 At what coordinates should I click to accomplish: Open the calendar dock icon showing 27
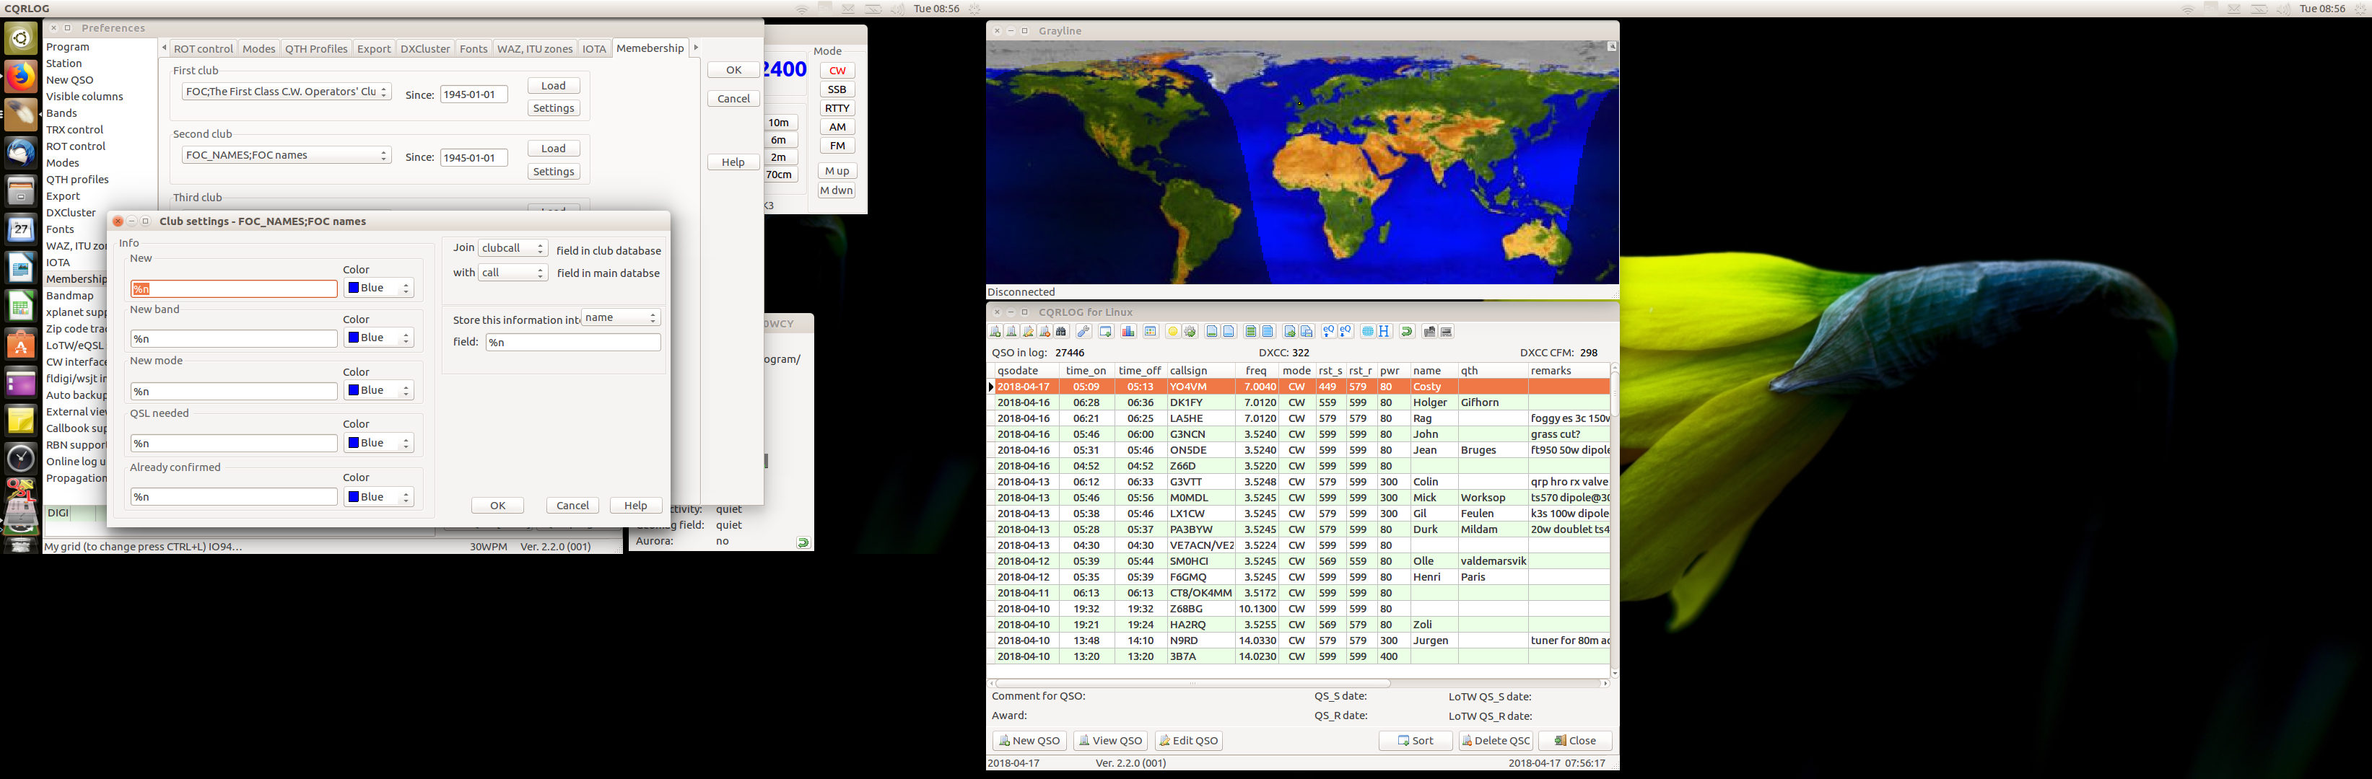tap(21, 229)
